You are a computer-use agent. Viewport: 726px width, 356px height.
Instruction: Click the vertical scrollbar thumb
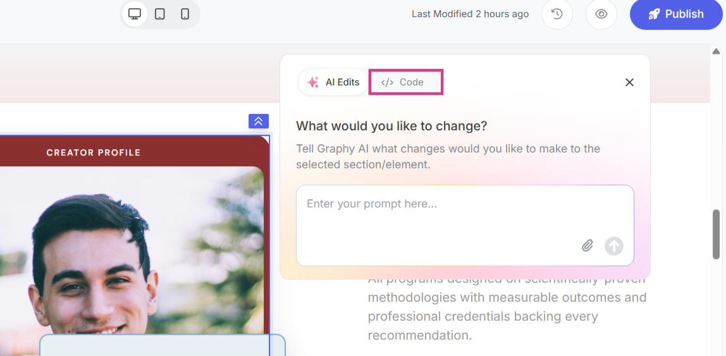[x=716, y=234]
